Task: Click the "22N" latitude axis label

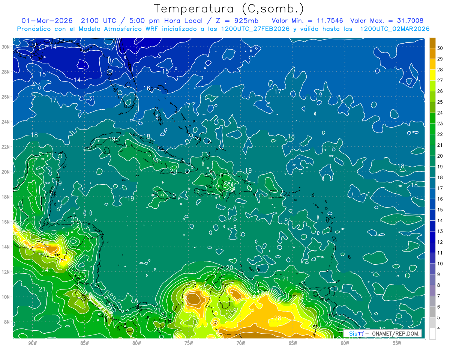Action: click(6, 147)
